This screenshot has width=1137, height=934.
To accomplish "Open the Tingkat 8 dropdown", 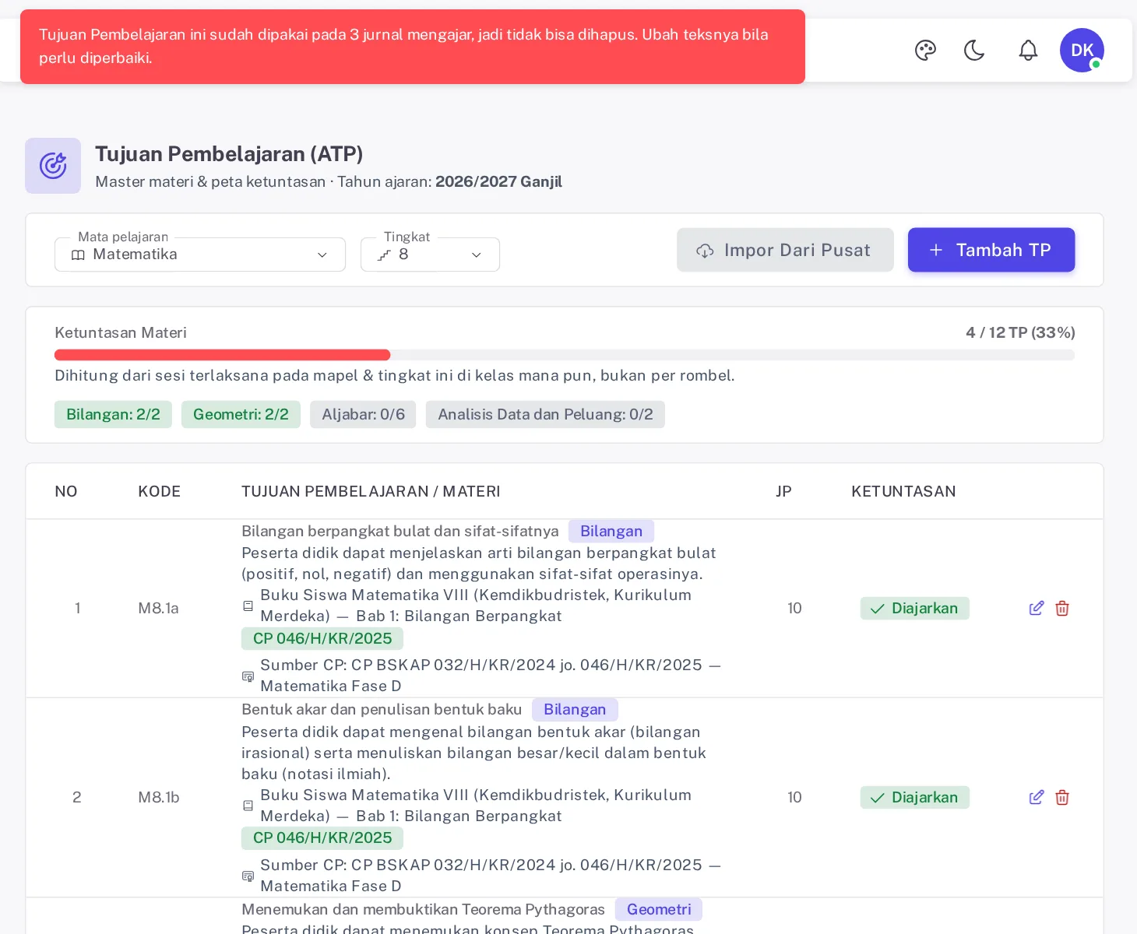I will coord(430,255).
